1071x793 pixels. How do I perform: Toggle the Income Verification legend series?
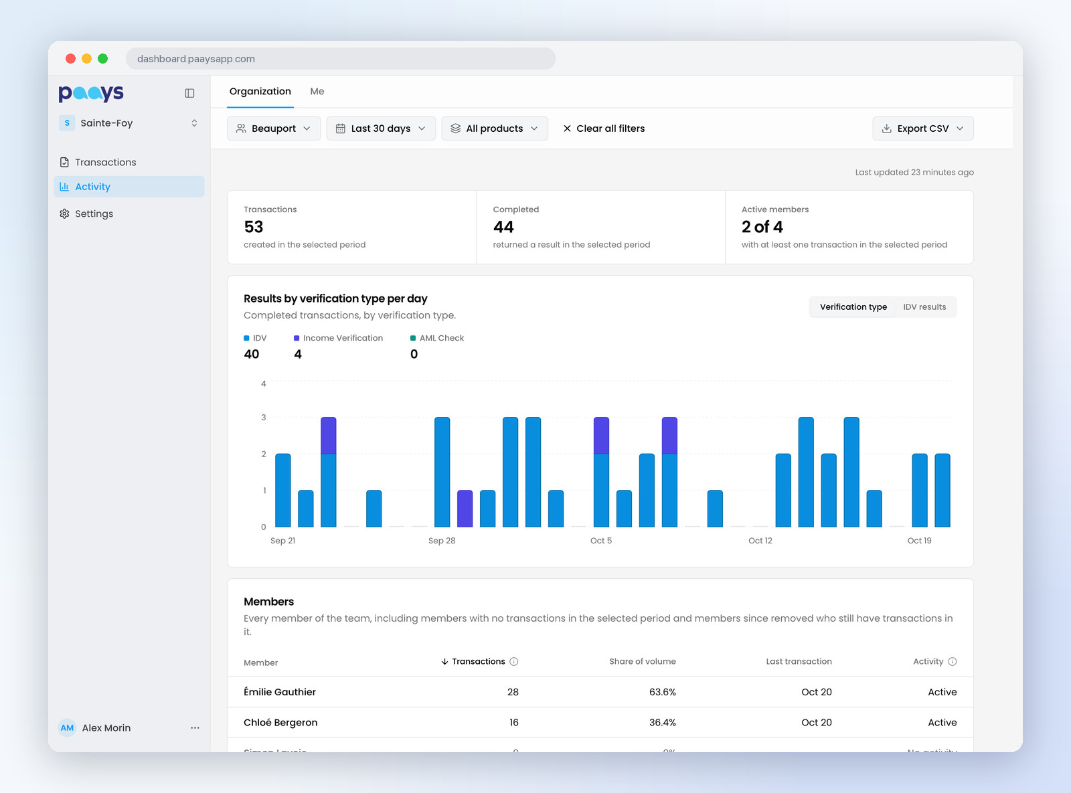(339, 338)
